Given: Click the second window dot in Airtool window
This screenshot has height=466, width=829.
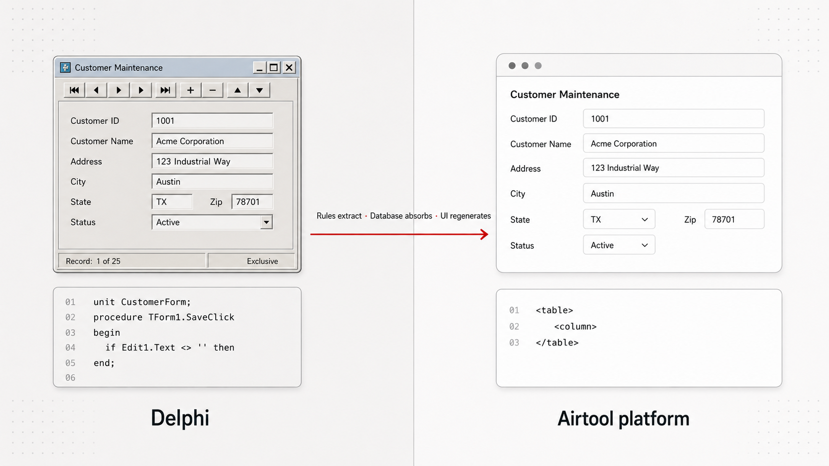Looking at the screenshot, I should click(x=525, y=65).
